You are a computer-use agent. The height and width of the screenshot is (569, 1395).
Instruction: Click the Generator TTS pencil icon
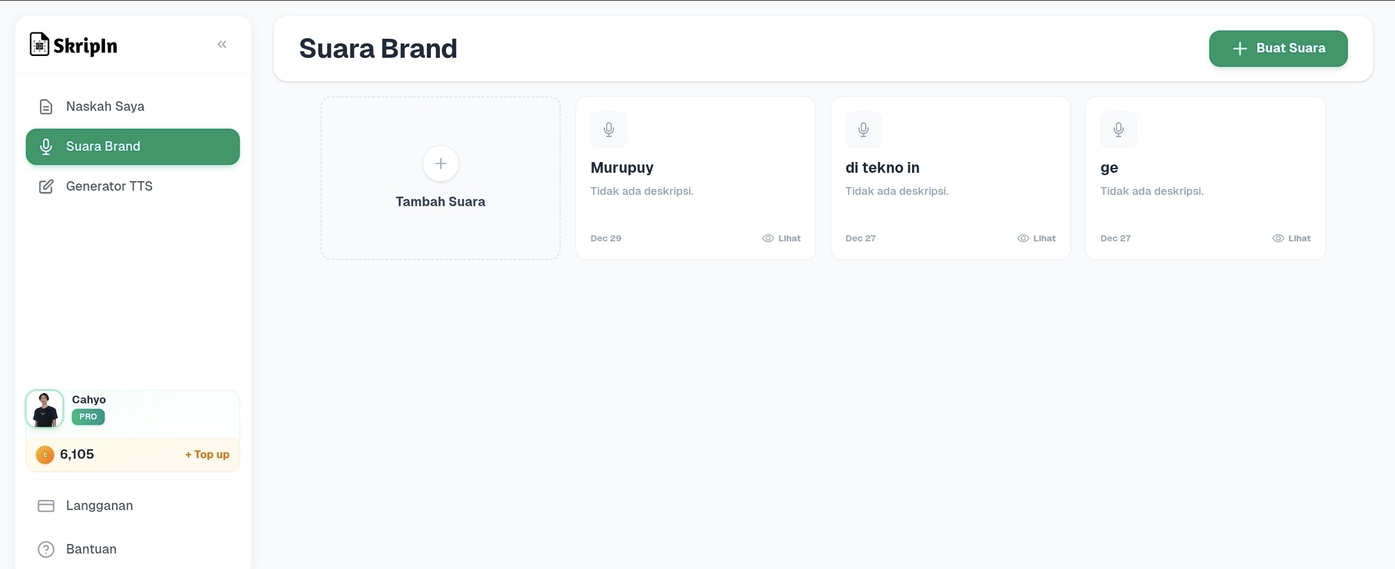tap(46, 186)
